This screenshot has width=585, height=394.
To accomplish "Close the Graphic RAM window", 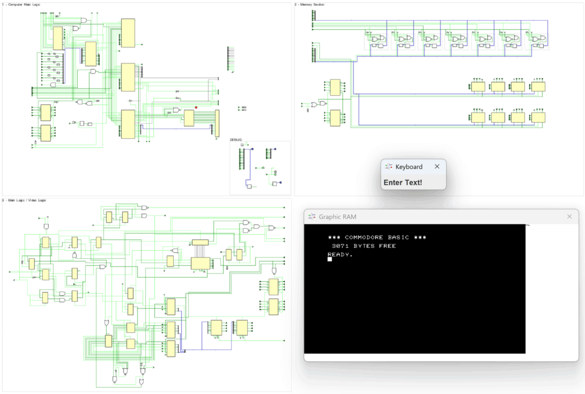I will pyautogui.click(x=570, y=216).
